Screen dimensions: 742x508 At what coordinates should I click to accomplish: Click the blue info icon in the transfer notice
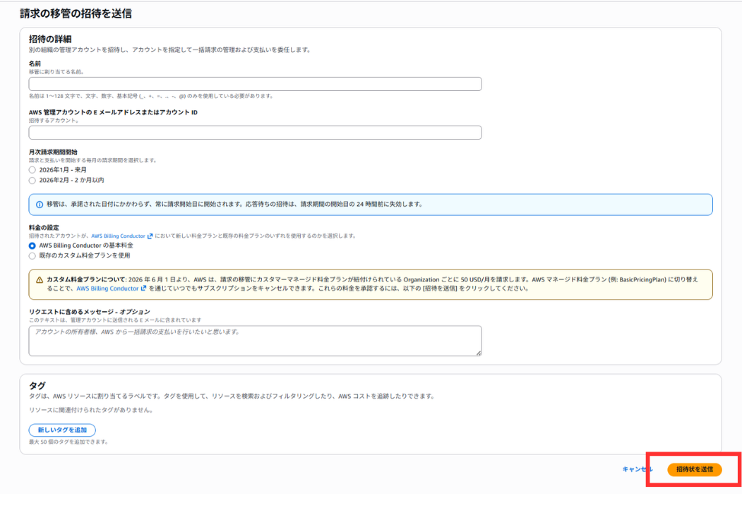(39, 205)
